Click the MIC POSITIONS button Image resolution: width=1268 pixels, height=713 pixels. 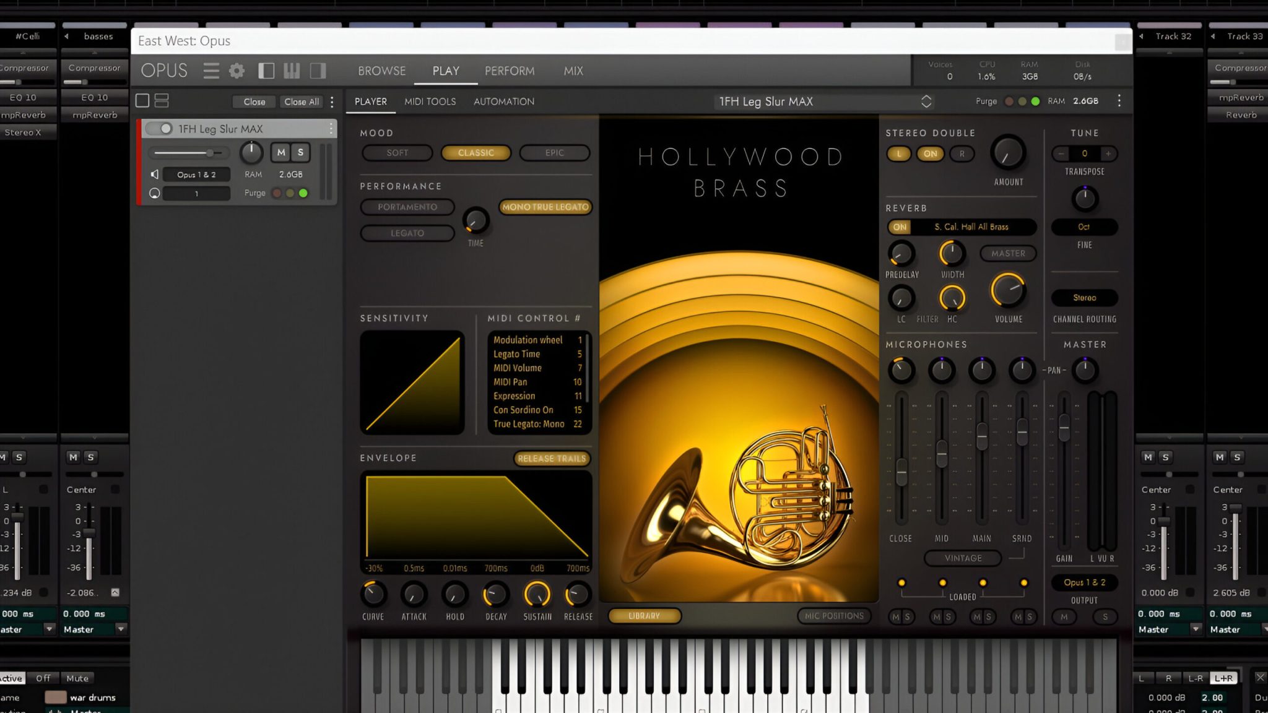tap(834, 616)
